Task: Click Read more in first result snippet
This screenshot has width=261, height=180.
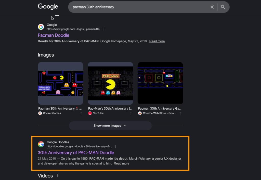Action: 157,41
